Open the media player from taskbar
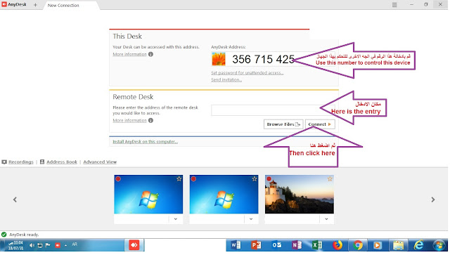The width and height of the screenshot is (450, 262). (377, 245)
